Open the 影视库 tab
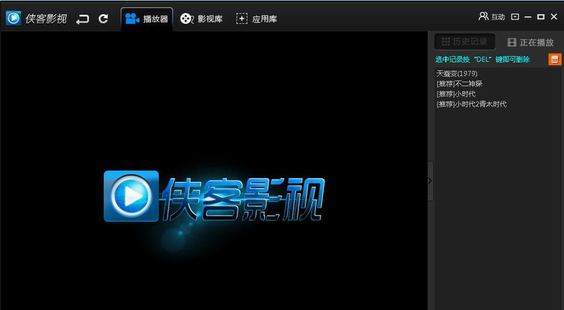 [x=201, y=18]
